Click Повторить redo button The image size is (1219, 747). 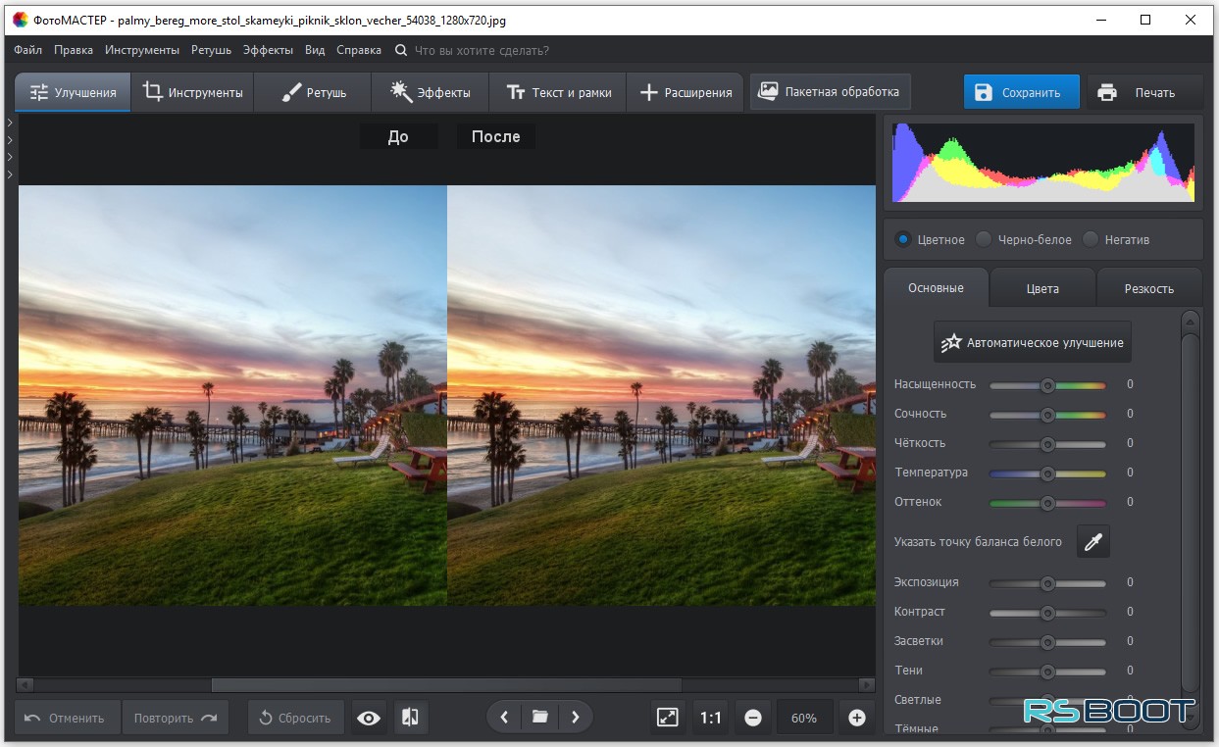tap(176, 718)
